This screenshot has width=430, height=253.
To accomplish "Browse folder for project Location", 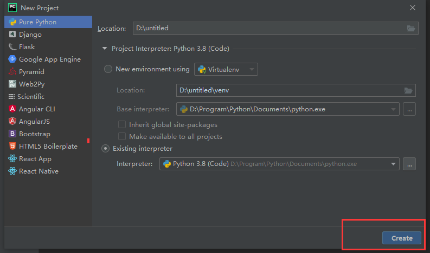I will click(x=411, y=28).
